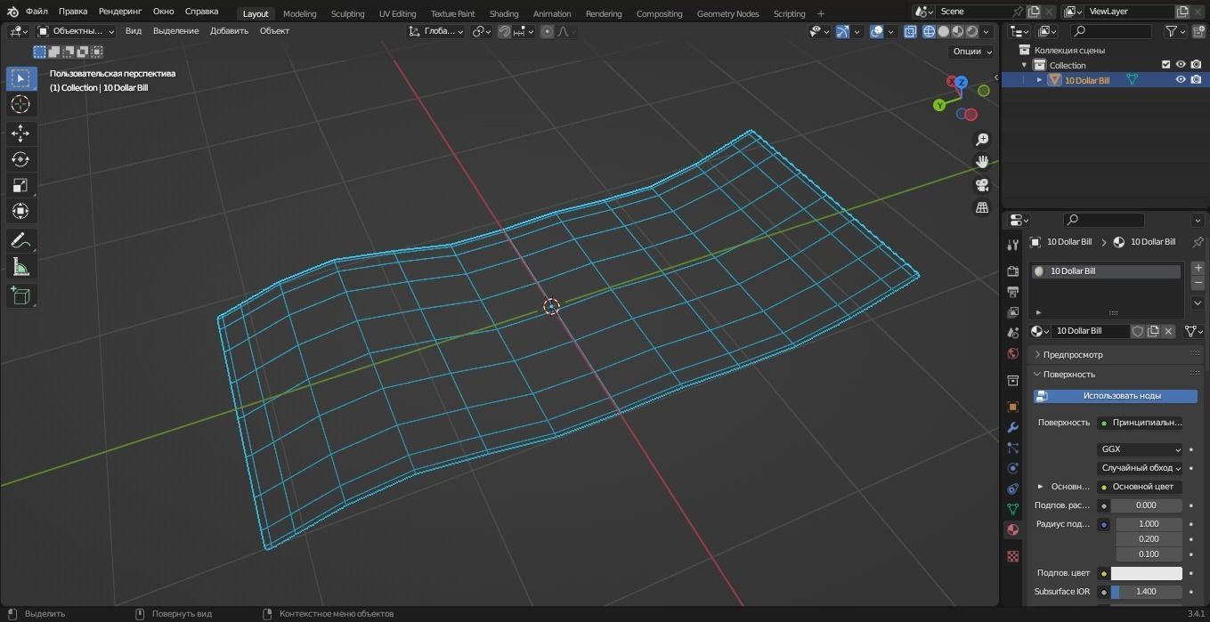
Task: Toggle viewport gizmos display
Action: coord(842,31)
